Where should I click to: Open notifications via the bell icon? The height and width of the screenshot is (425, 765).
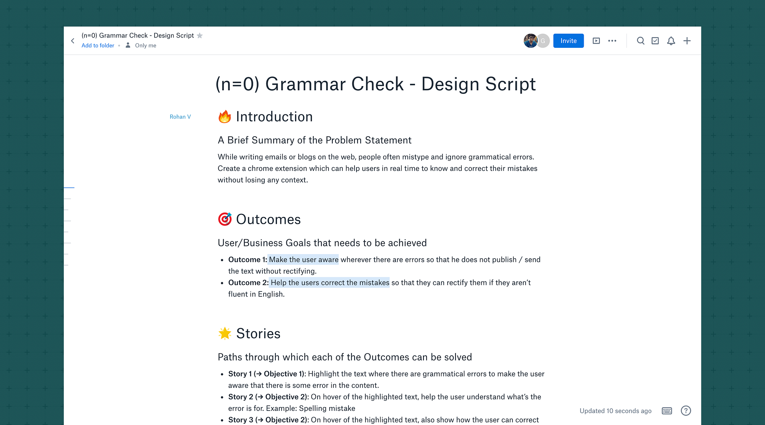pyautogui.click(x=671, y=41)
